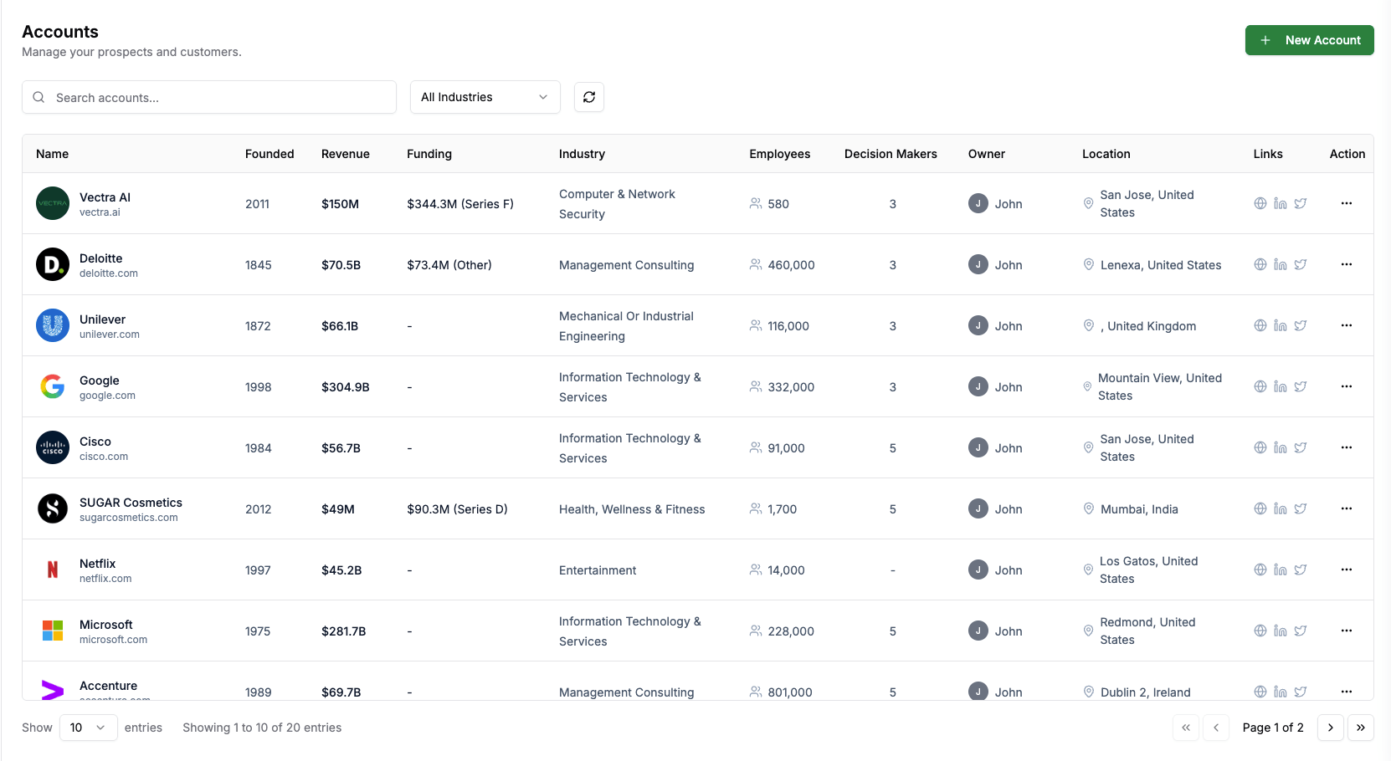Open the All Industries filter dropdown
1391x761 pixels.
[485, 97]
